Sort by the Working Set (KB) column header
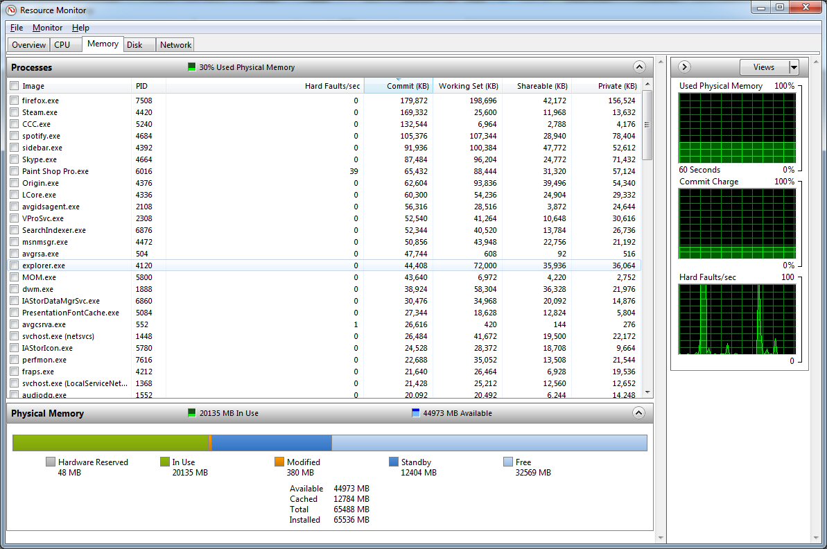Viewport: 827px width, 549px height. [467, 86]
